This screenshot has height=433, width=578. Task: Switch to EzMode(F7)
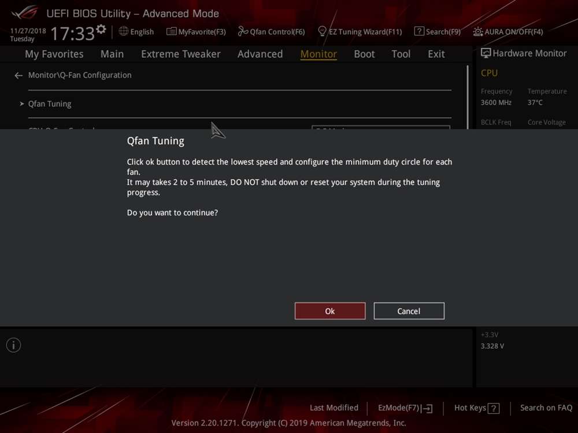pos(405,408)
